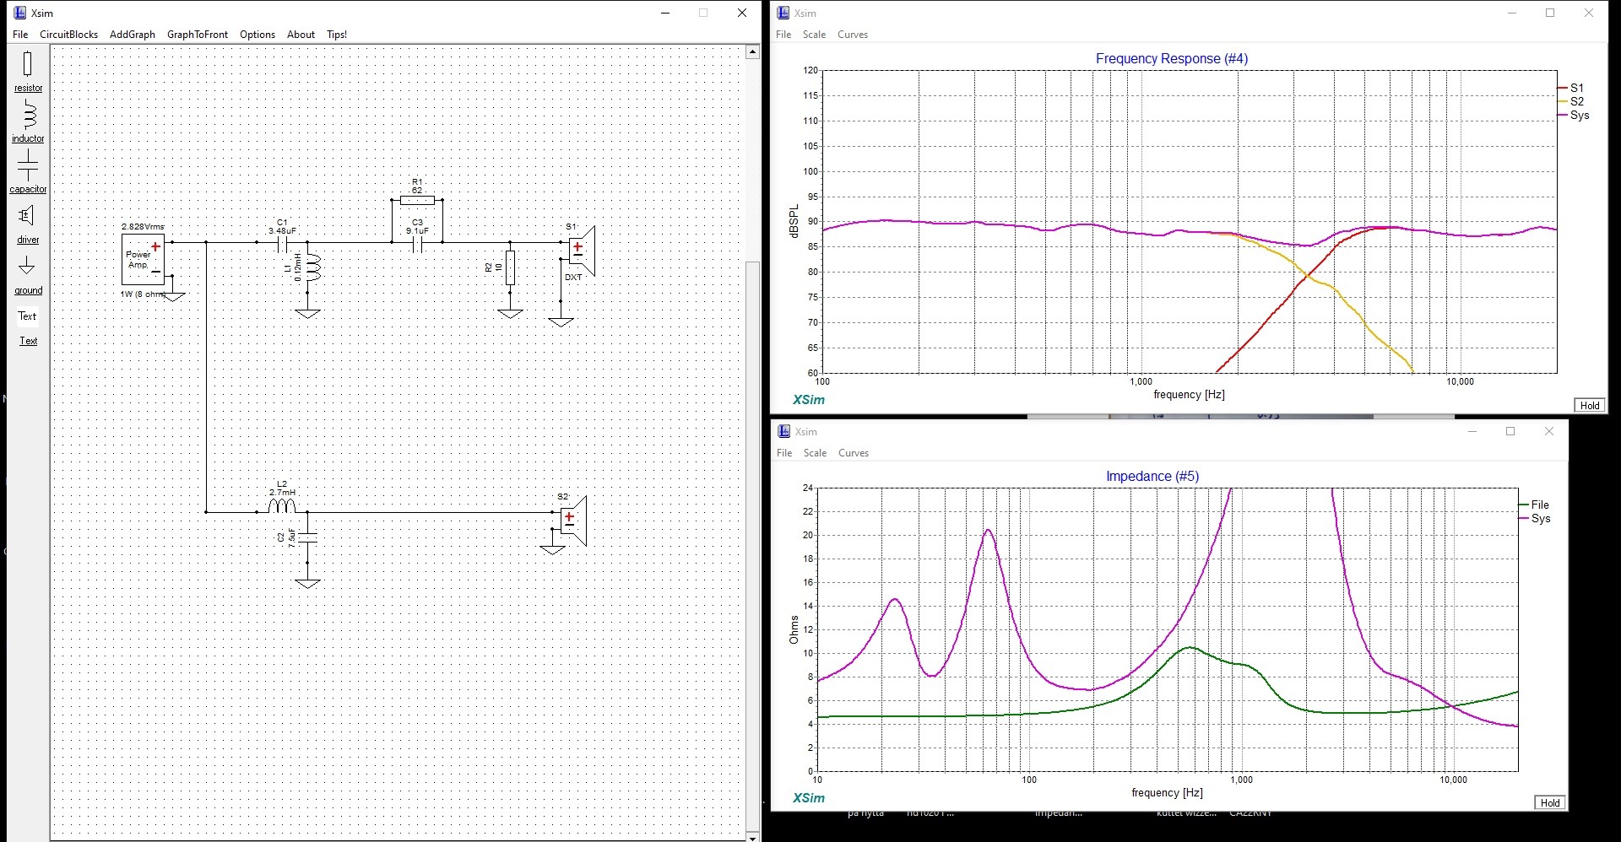
Task: Click the dBSPL axis label
Action: tap(794, 221)
